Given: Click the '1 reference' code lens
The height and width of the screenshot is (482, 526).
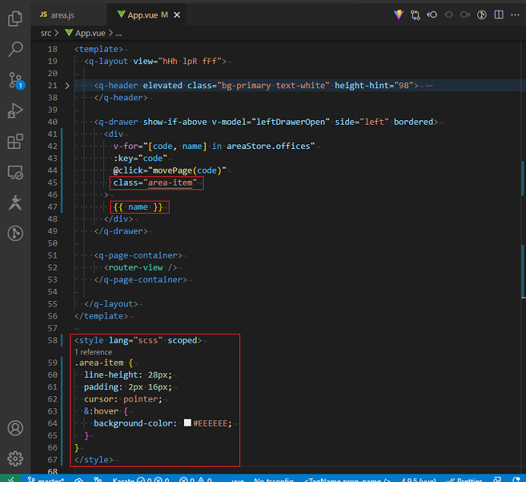Looking at the screenshot, I should (x=93, y=352).
